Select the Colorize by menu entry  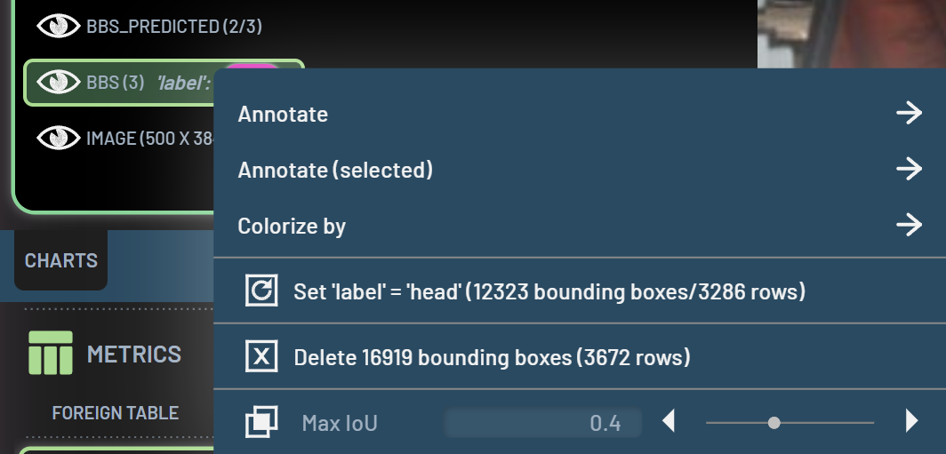pos(292,226)
